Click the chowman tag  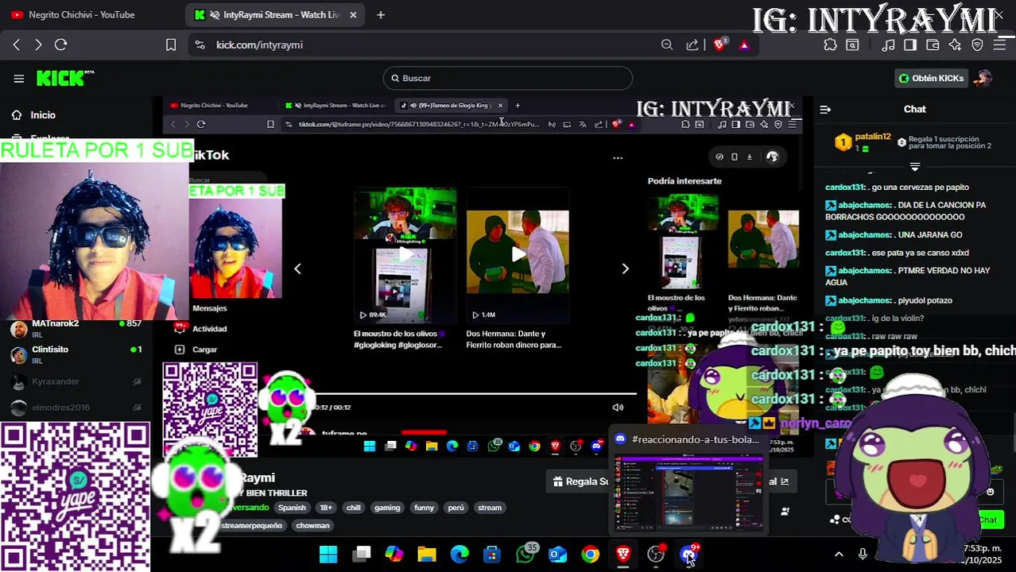312,525
